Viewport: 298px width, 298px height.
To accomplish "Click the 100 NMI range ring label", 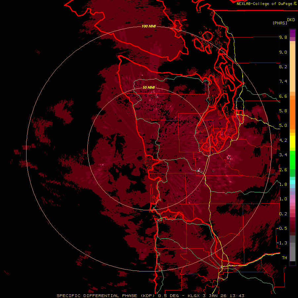I will [x=149, y=26].
